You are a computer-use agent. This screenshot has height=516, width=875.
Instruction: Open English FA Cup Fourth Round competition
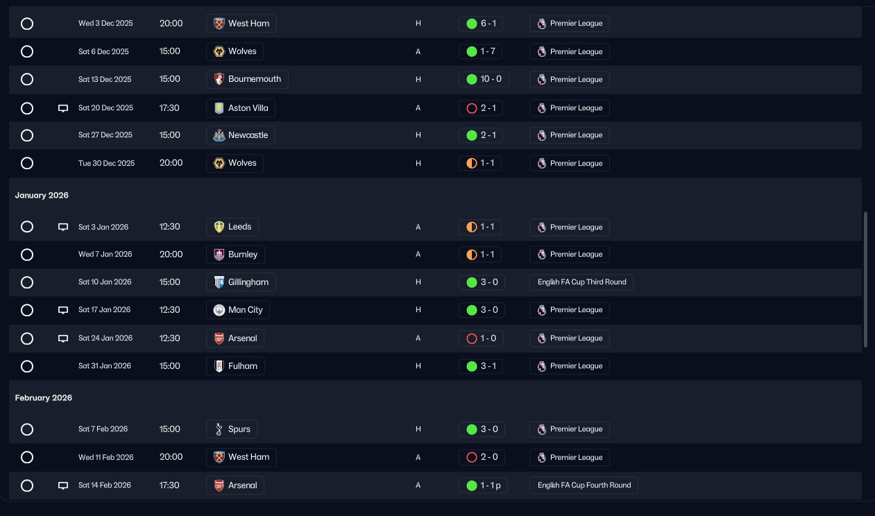[584, 485]
